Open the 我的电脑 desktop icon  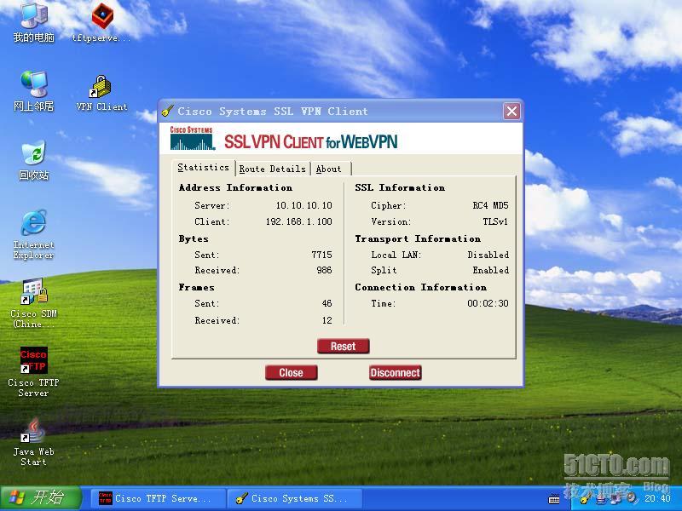coord(34,23)
